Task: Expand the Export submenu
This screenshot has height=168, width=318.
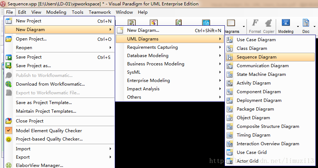Action: tap(110, 157)
